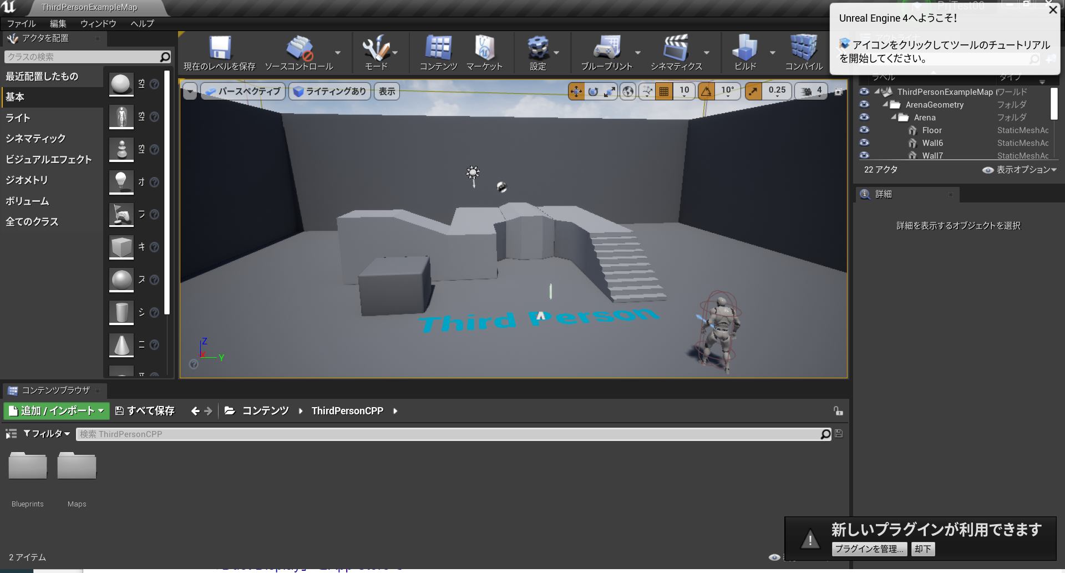Screen dimensions: 1065x573
Task: Click the Build toolbar icon
Action: pos(745,48)
